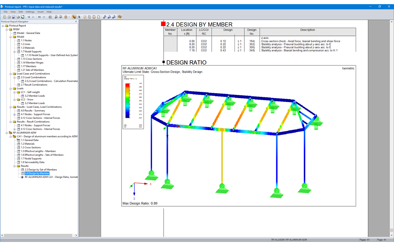Toggle the highlighted hand pan tool
394x246 pixels.
[74, 17]
